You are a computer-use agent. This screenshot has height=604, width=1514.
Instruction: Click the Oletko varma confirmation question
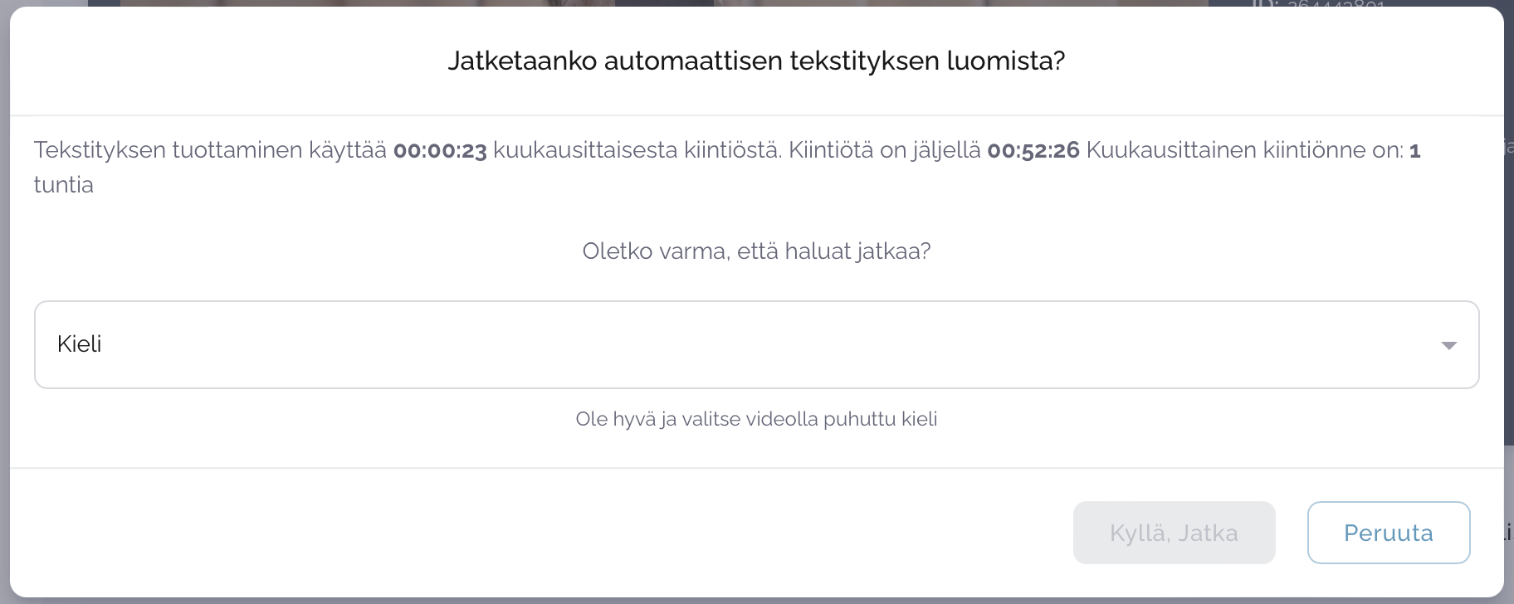(756, 251)
